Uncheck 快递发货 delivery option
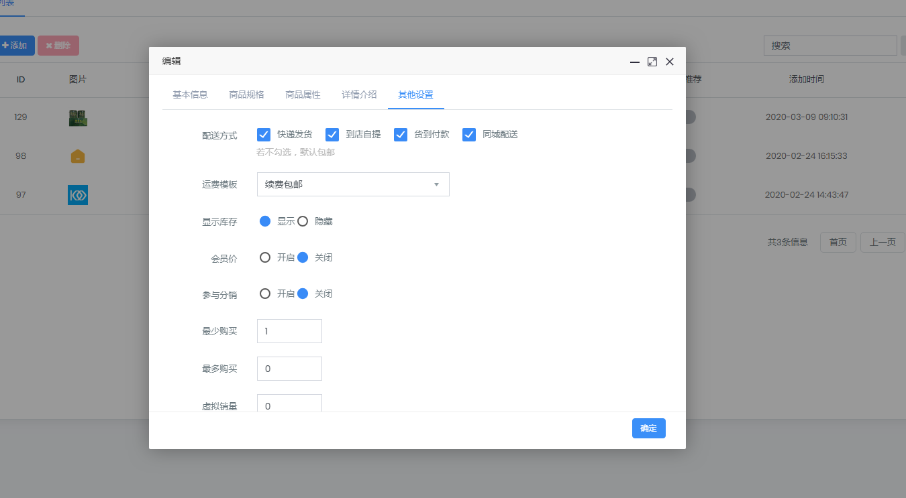Viewport: 906px width, 498px height. [x=264, y=135]
